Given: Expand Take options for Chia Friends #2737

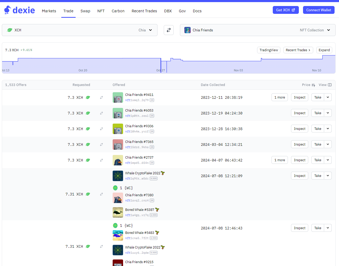Looking at the screenshot, I should tap(328, 160).
